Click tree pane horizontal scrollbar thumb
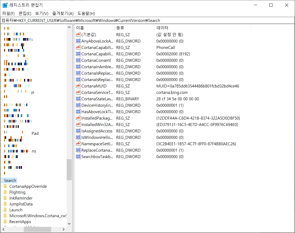 pyautogui.click(x=37, y=229)
